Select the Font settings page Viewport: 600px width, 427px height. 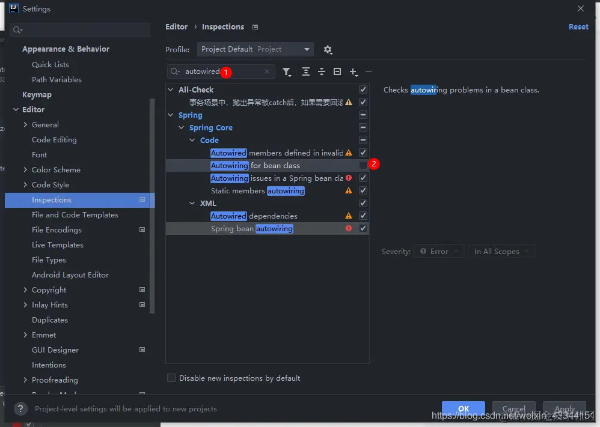click(x=40, y=154)
